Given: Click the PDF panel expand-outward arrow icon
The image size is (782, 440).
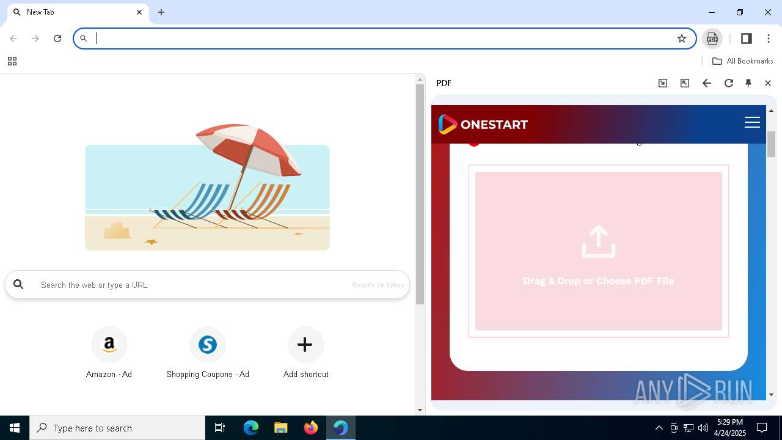Looking at the screenshot, I should tap(685, 83).
